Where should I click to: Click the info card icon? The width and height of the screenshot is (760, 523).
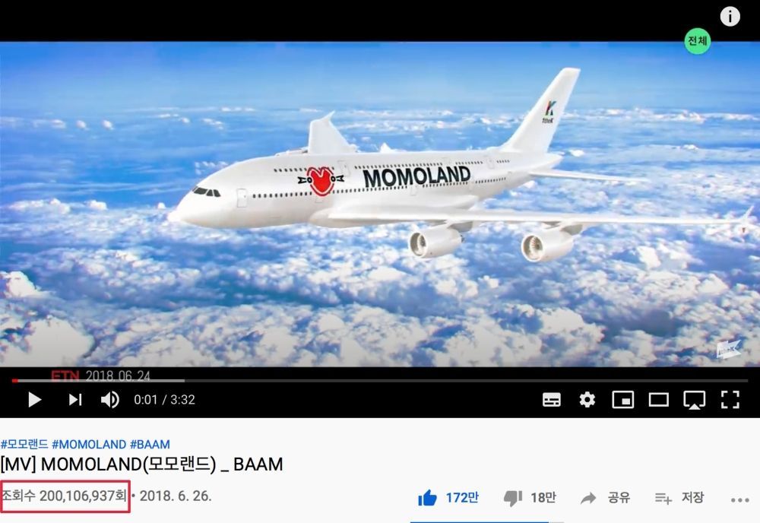click(730, 17)
